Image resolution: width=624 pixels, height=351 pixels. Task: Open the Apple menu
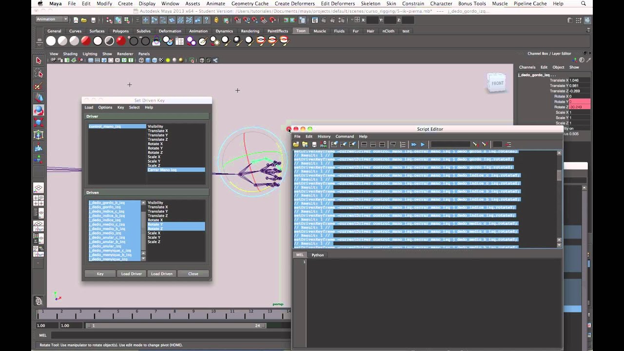[x=40, y=3]
